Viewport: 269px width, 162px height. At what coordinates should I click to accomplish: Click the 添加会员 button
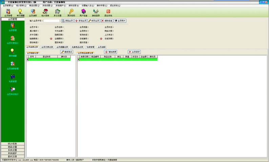[x=80, y=21]
